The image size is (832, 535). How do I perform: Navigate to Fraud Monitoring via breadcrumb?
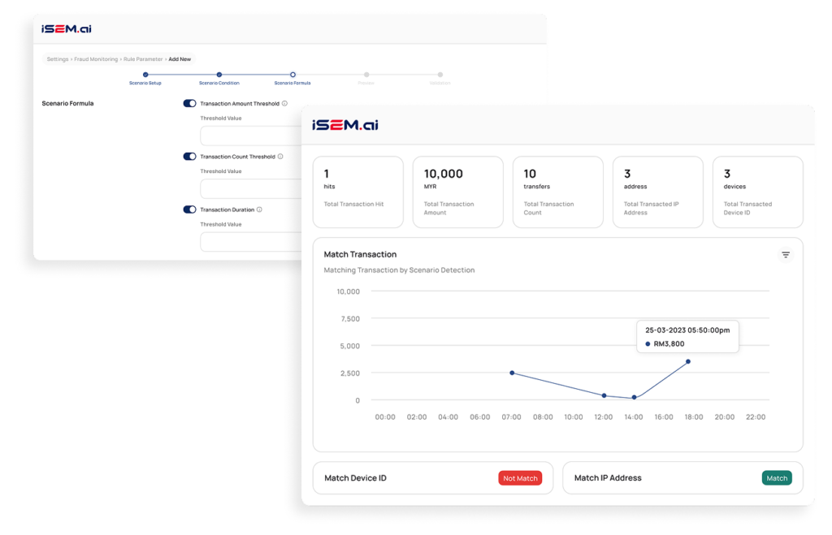tap(96, 59)
